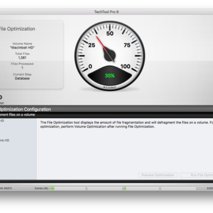Click the second core usage bar
The width and height of the screenshot is (213, 213).
(x=105, y=188)
